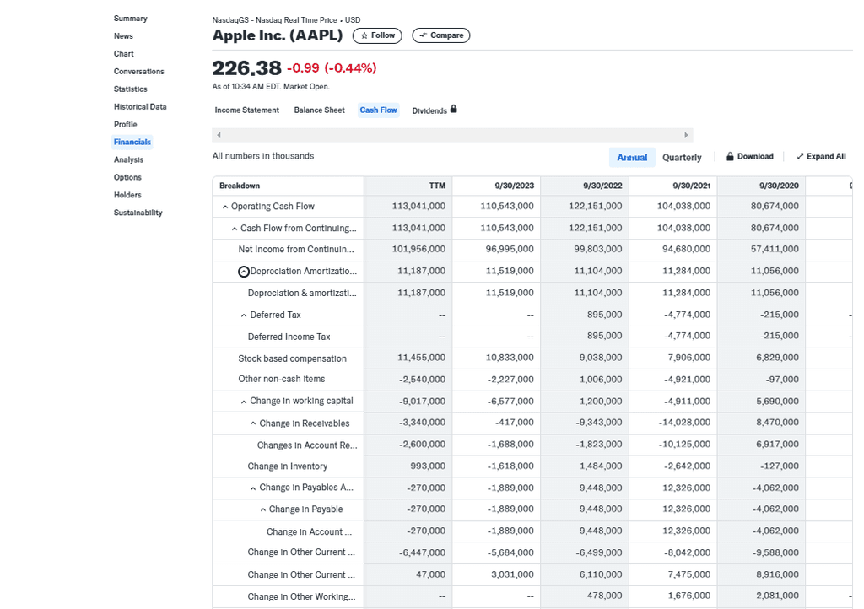Image resolution: width=864 pixels, height=609 pixels.
Task: Open the Sustainability sidebar link
Action: tap(138, 213)
